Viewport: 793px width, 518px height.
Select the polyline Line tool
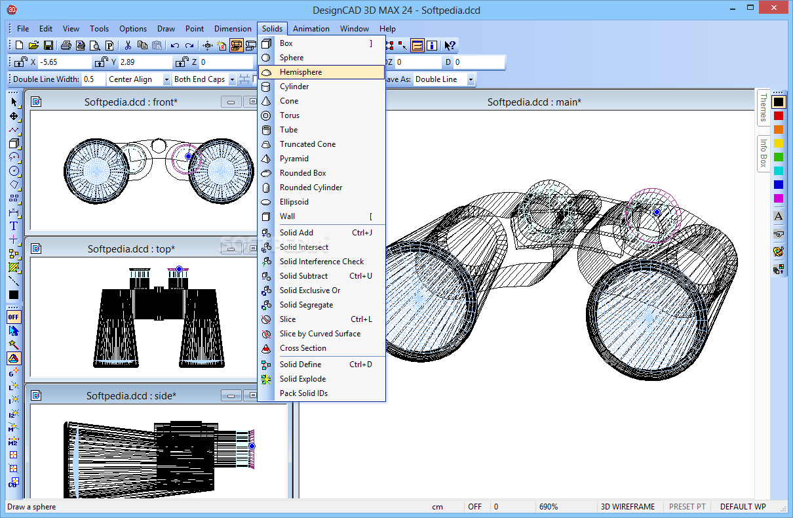click(x=14, y=130)
